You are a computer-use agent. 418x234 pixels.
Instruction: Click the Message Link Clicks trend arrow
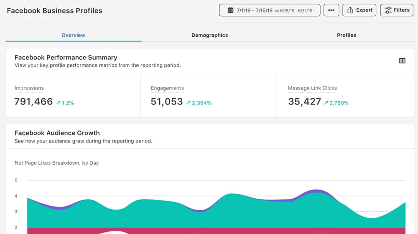pos(326,103)
